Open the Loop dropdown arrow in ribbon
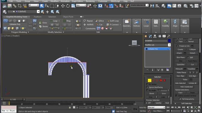 point(59,21)
